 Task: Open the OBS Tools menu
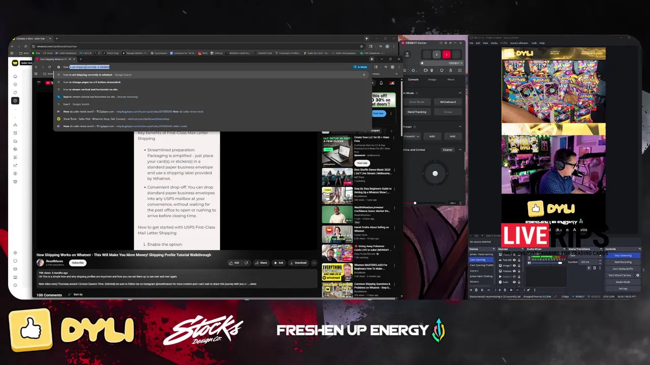point(534,43)
